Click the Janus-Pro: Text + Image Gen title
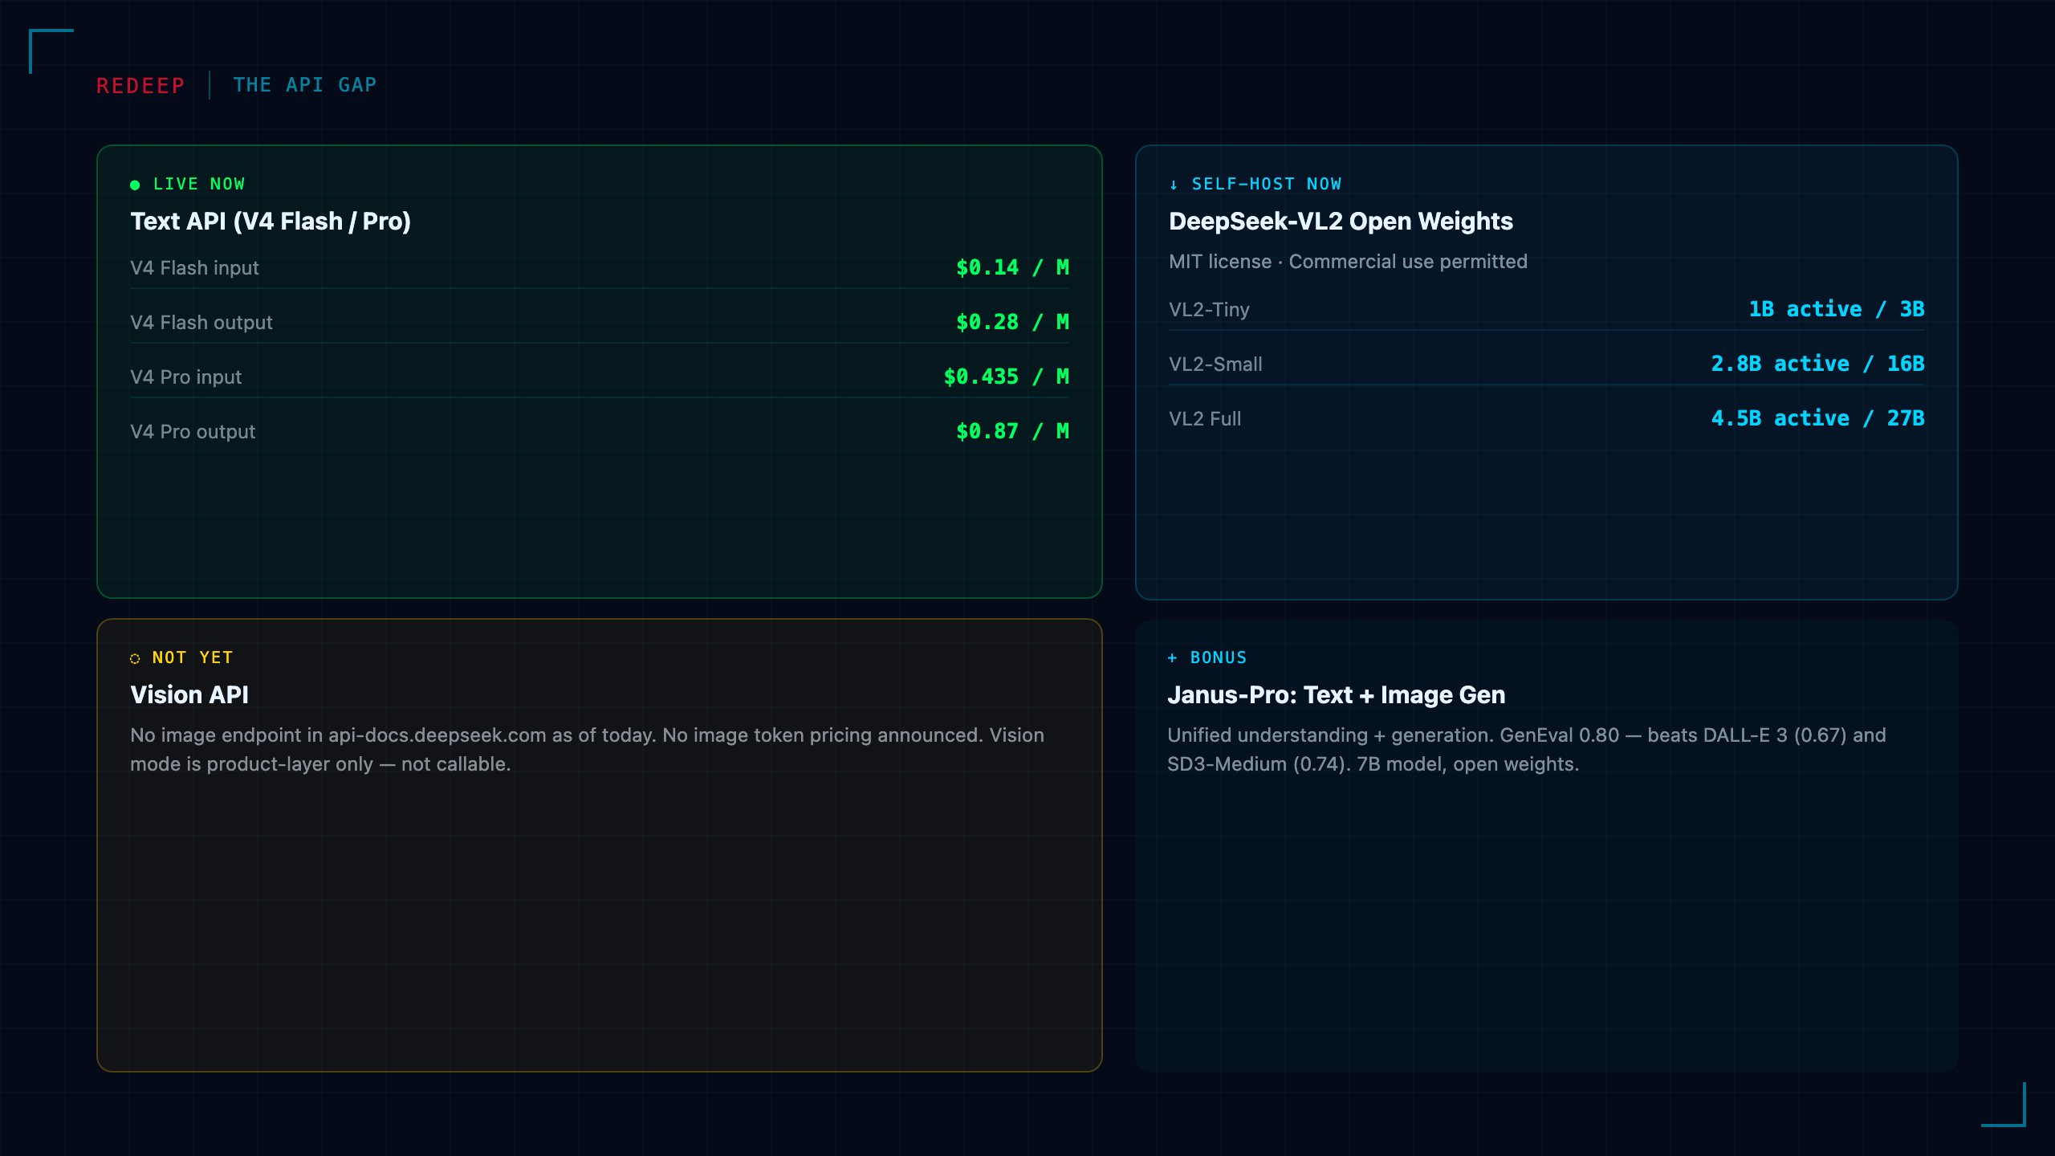The image size is (2055, 1156). (x=1336, y=694)
